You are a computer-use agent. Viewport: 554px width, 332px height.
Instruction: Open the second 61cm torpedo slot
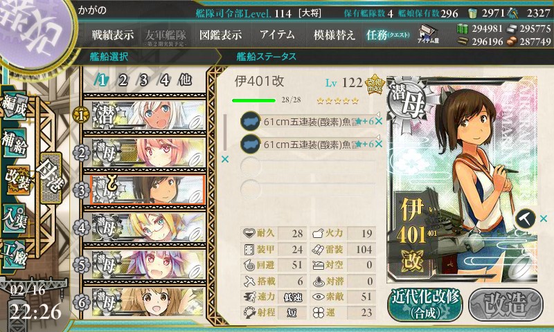click(x=307, y=144)
